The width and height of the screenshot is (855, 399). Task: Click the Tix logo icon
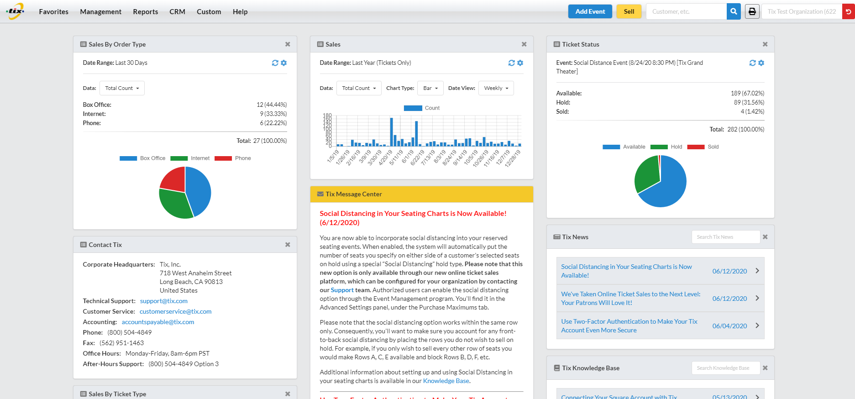click(x=16, y=11)
